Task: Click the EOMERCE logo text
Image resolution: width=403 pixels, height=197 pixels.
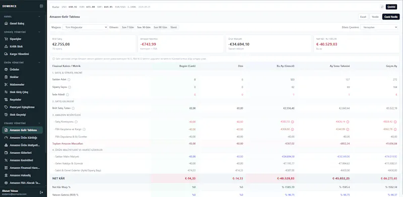Action: [9, 6]
